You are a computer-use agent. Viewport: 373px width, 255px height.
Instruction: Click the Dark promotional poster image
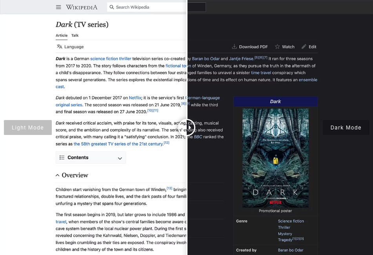(275, 158)
